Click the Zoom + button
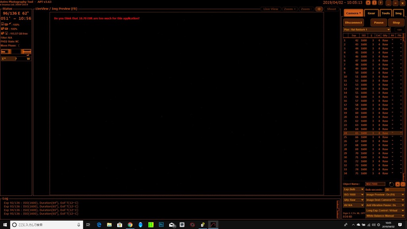 pyautogui.click(x=289, y=9)
